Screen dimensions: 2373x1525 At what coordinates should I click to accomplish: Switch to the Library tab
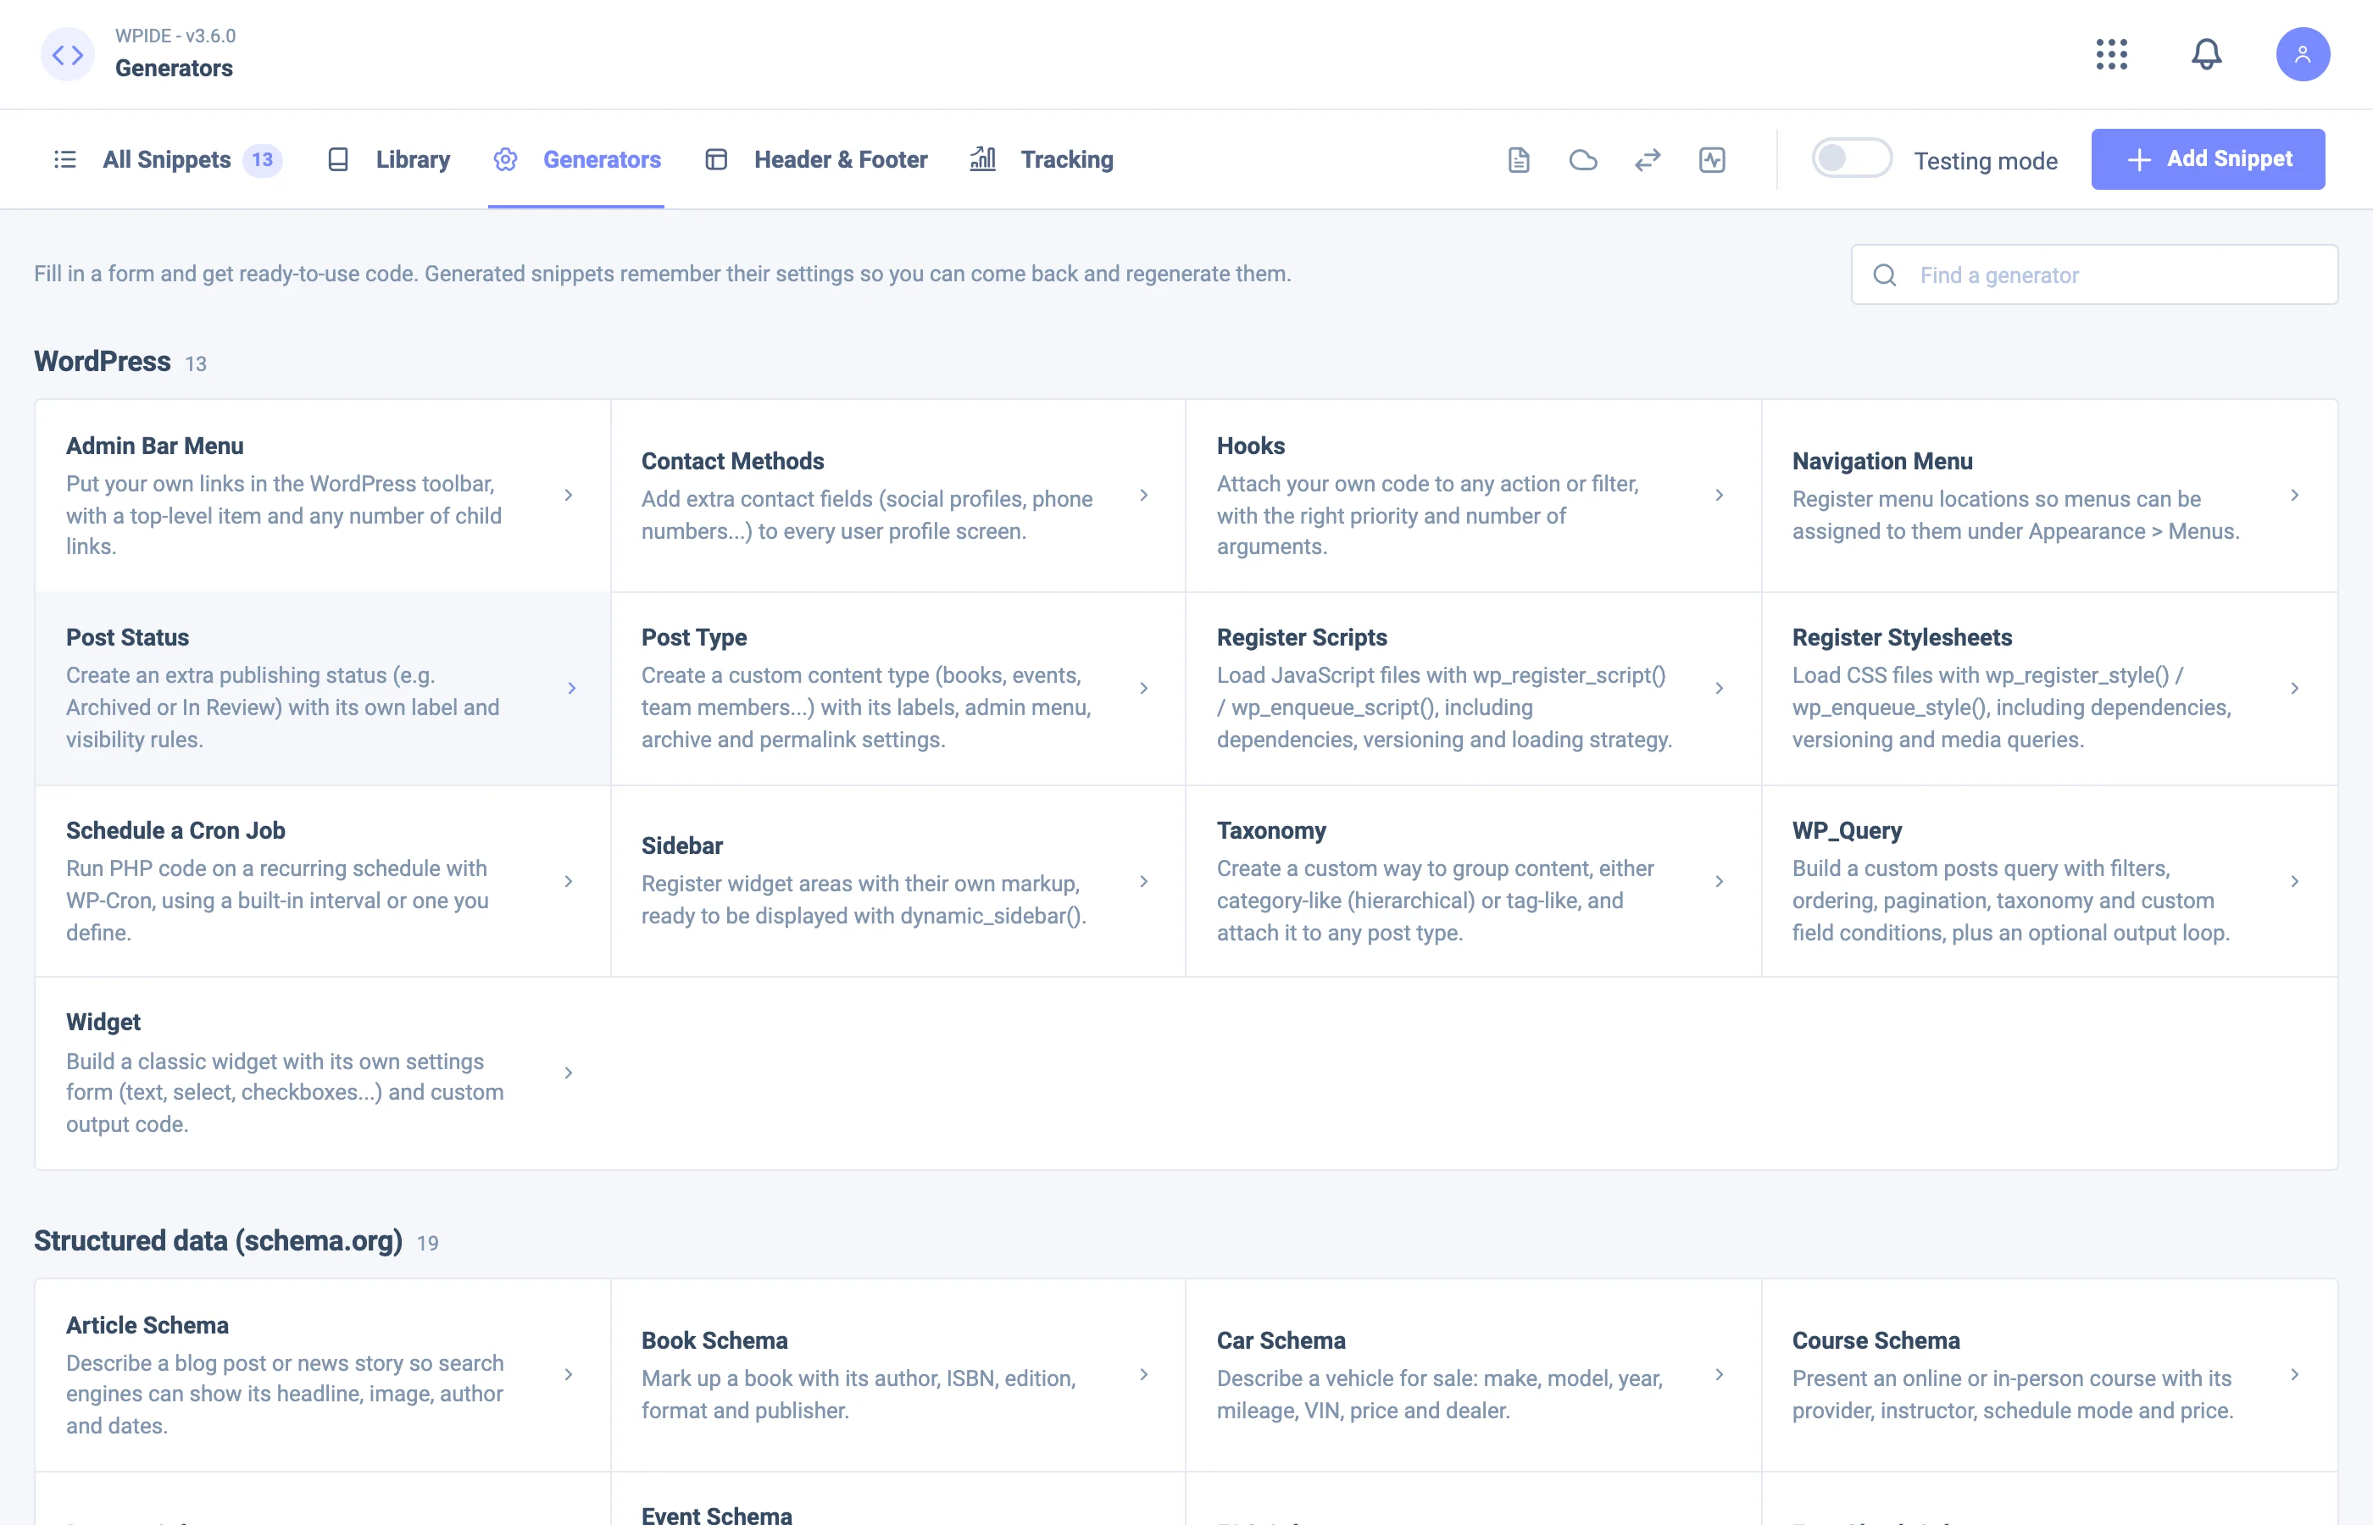tap(388, 160)
